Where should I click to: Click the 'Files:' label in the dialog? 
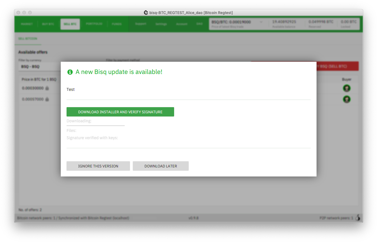click(x=72, y=130)
